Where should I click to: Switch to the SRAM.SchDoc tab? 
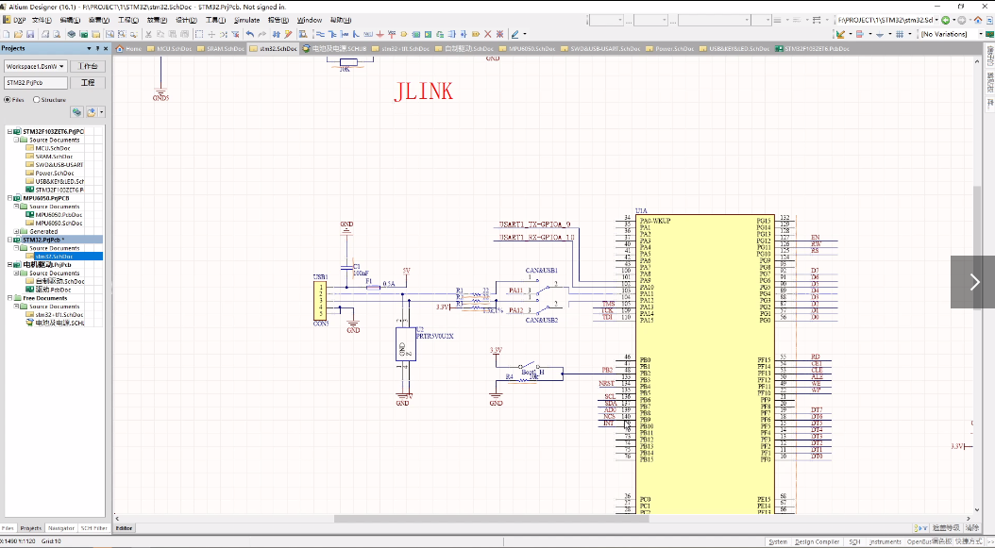coord(220,48)
